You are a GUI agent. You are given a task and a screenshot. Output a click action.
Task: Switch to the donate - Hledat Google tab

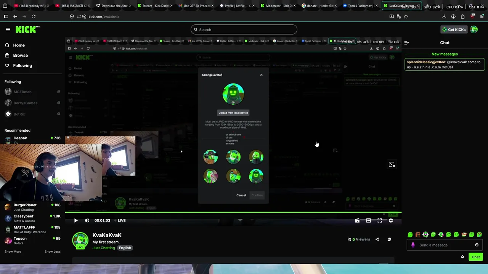point(319,6)
